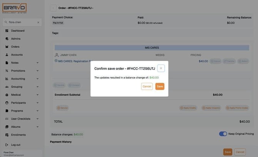This screenshot has width=258, height=157.
Task: Click the Enrollments icon in sidebar
Action: coord(7,135)
